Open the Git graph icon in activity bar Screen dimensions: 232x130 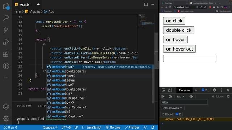(6, 66)
